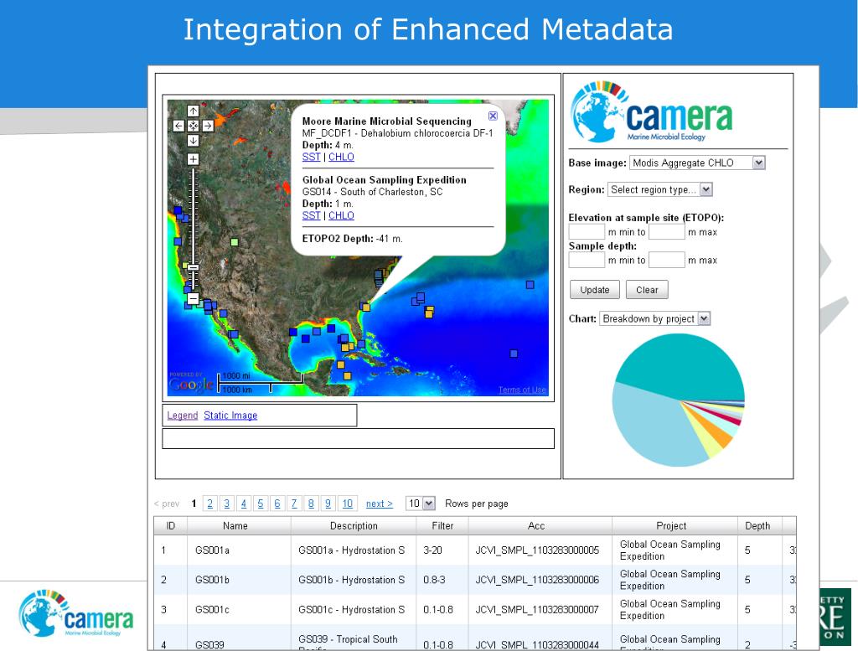Go to page 2 of results

[x=209, y=504]
